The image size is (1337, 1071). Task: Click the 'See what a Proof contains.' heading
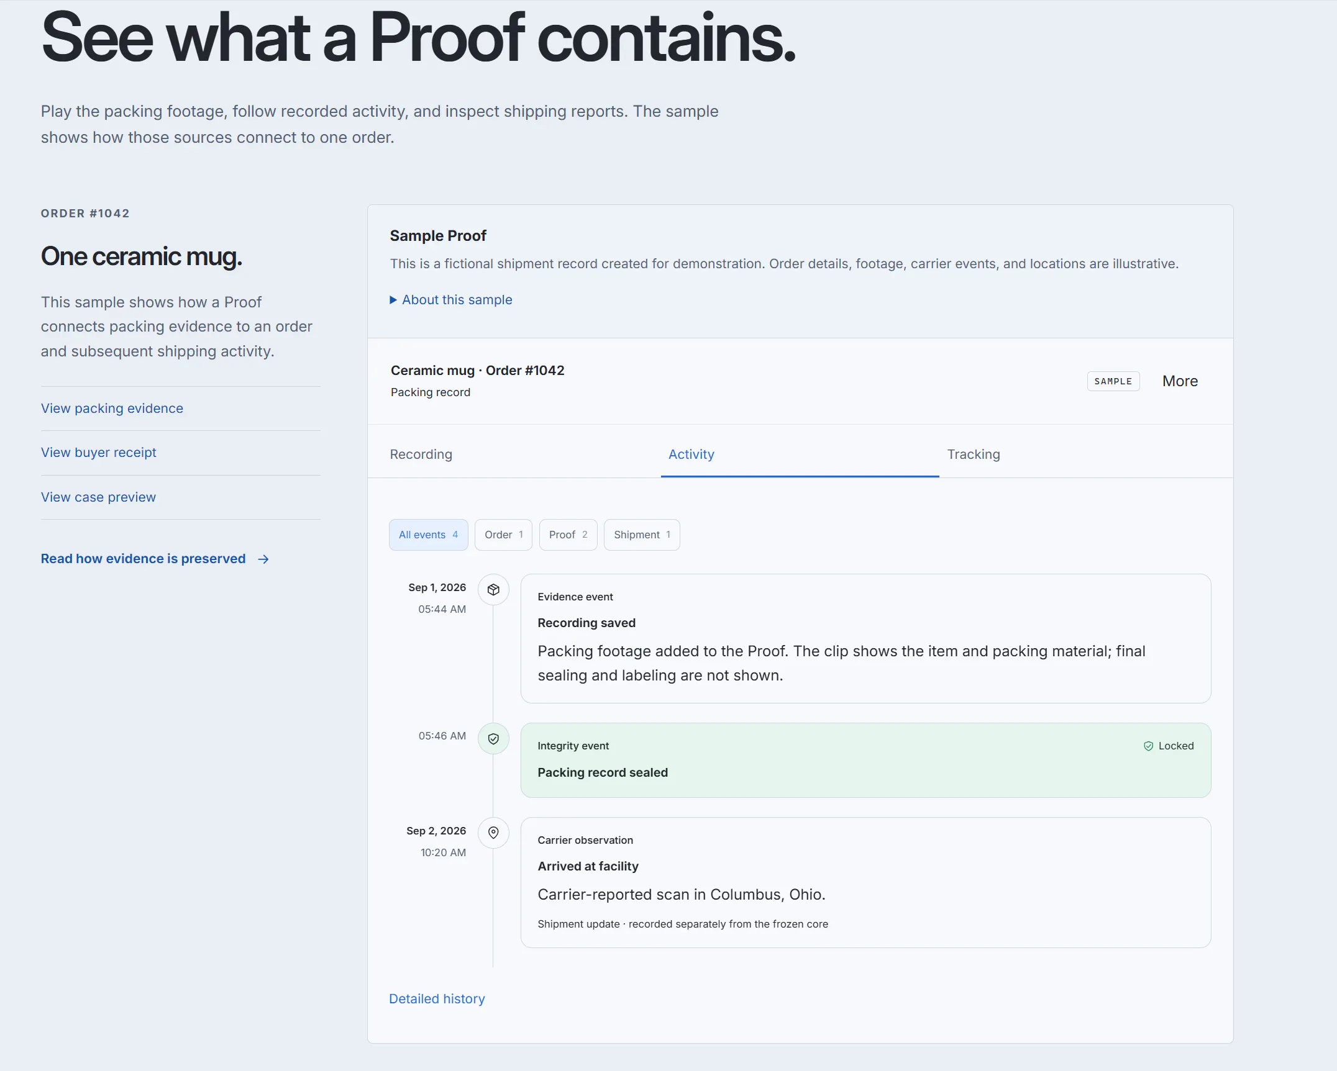[418, 37]
